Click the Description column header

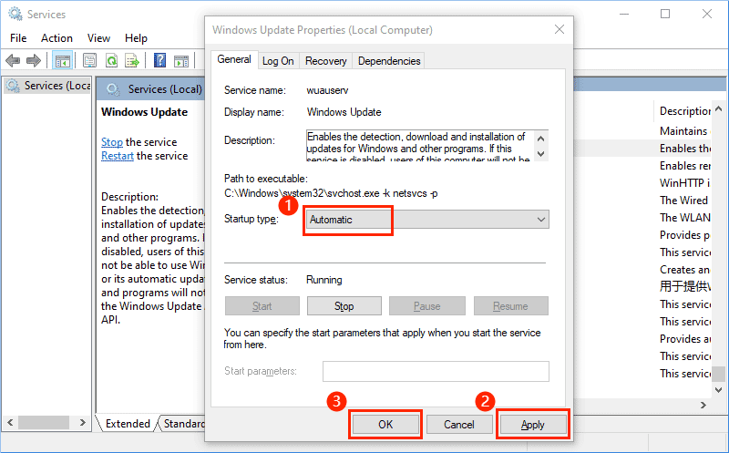(x=685, y=111)
